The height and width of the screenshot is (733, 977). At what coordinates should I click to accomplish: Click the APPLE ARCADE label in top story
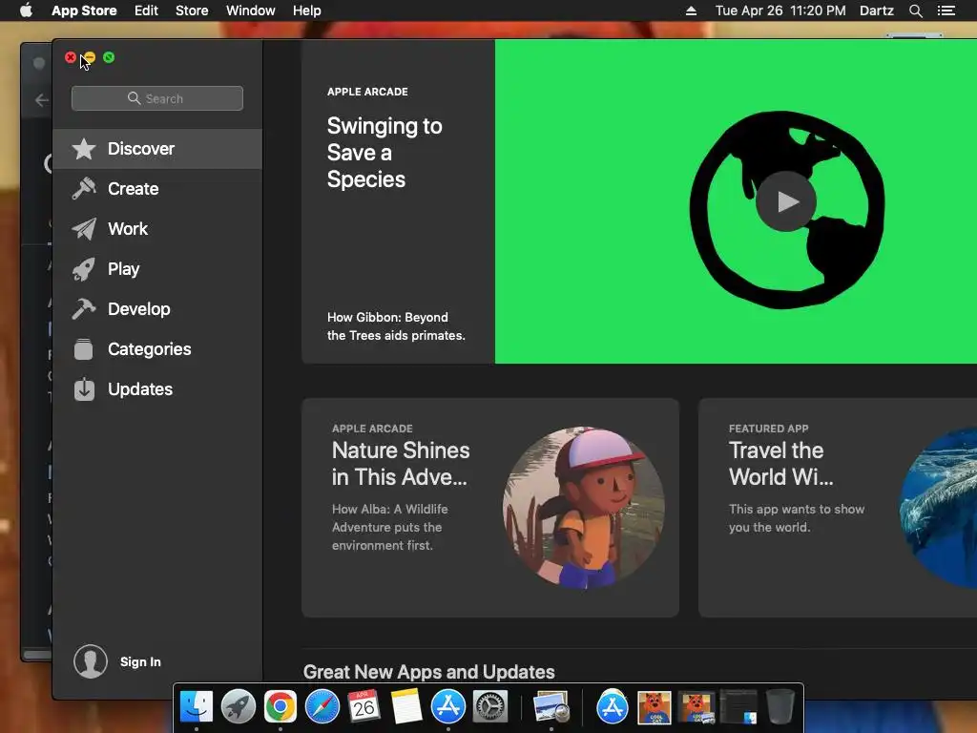coord(367,92)
